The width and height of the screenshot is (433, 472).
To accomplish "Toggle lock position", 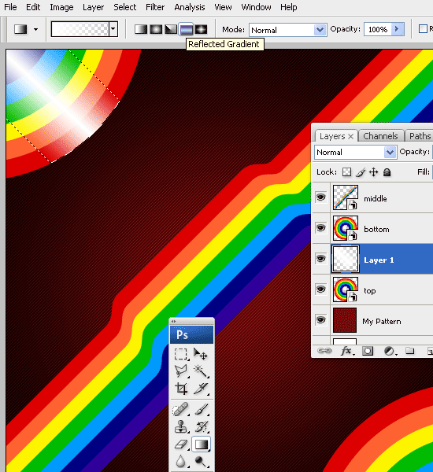I will tap(374, 172).
